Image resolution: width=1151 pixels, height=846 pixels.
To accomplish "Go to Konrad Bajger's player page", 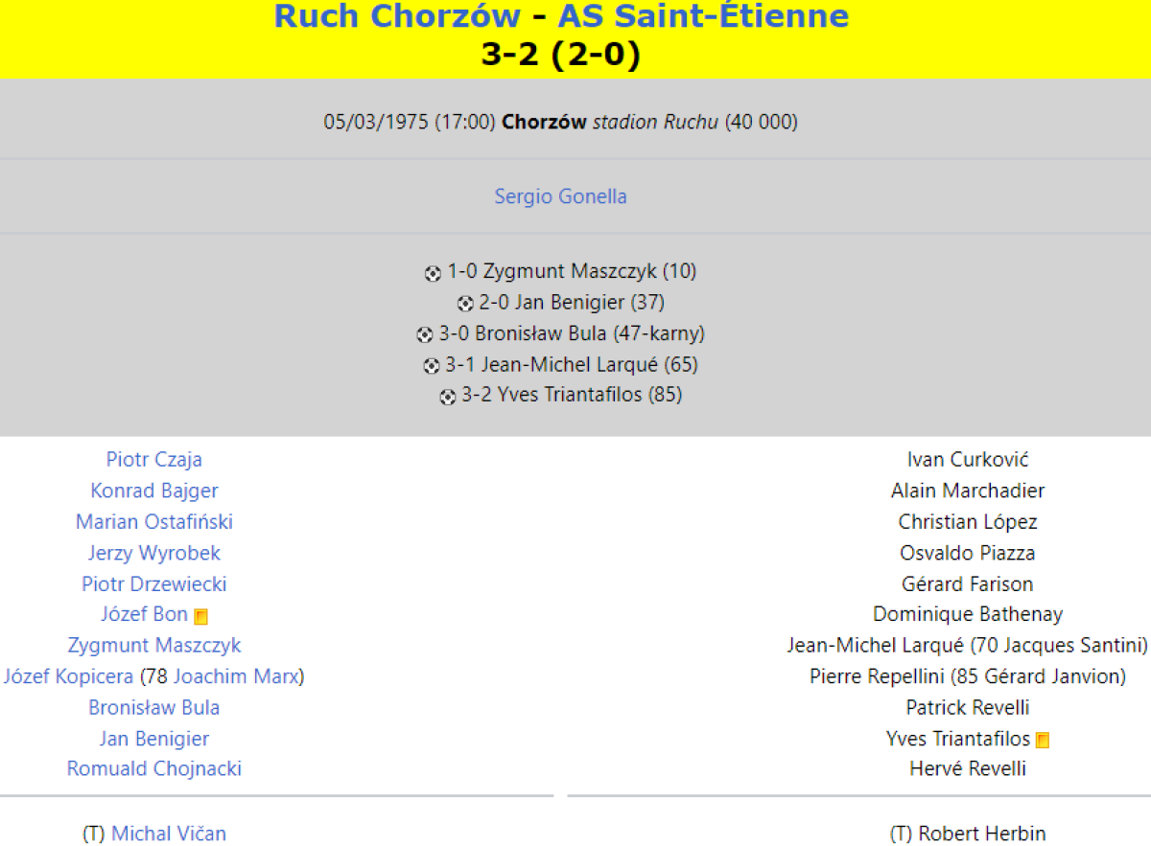I will 154,491.
